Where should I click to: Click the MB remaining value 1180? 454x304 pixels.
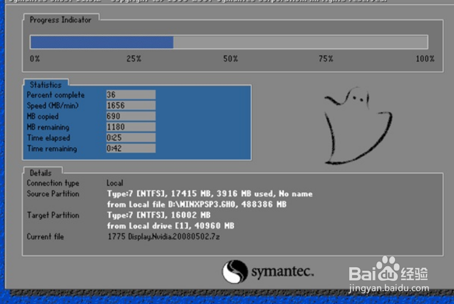[x=131, y=127]
